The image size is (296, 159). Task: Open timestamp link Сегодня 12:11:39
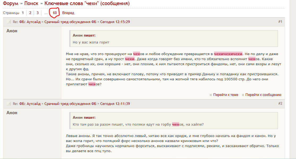(115, 104)
